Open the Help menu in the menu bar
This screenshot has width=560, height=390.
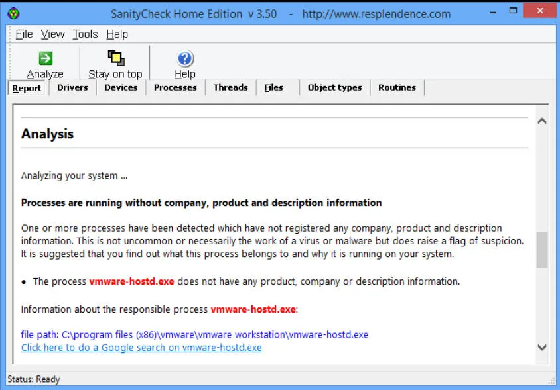coord(117,34)
